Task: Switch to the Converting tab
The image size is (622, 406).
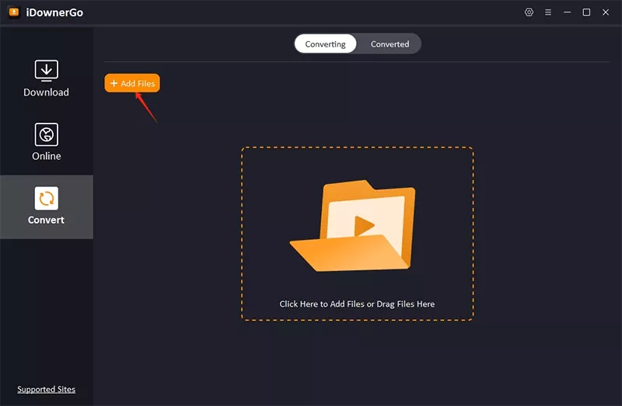Action: click(x=325, y=44)
